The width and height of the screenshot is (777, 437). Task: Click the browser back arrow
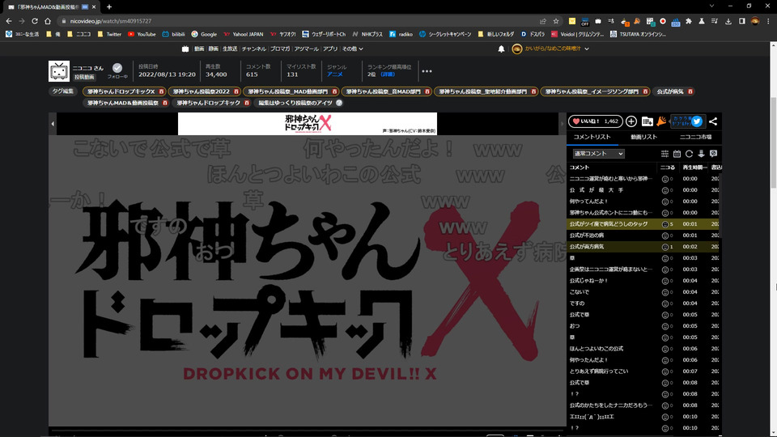click(x=9, y=21)
